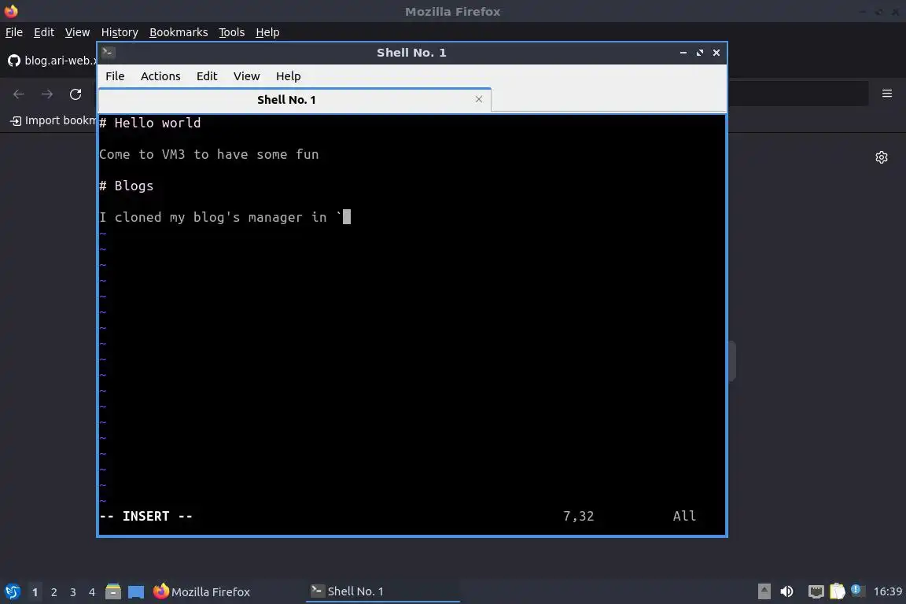Open the terminal Edit menu
Viewport: 906px width, 604px height.
206,76
